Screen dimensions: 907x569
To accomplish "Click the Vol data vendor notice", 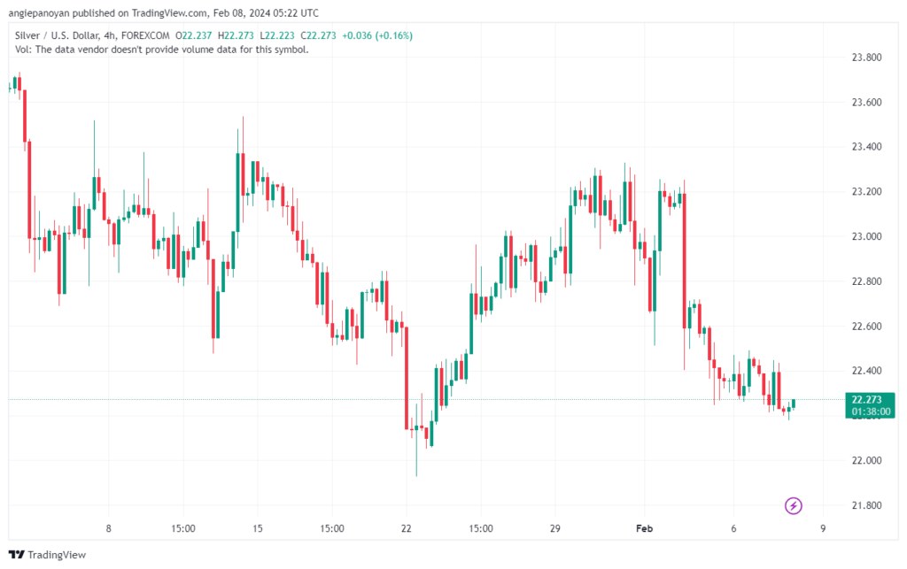I will point(162,50).
